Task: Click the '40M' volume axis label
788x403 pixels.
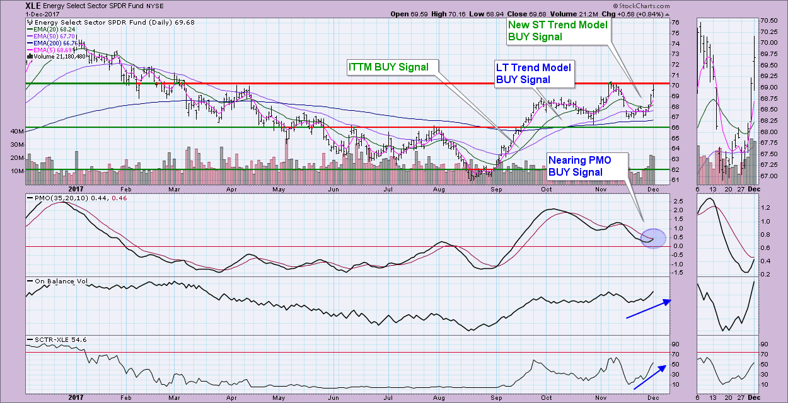Action: pyautogui.click(x=16, y=132)
